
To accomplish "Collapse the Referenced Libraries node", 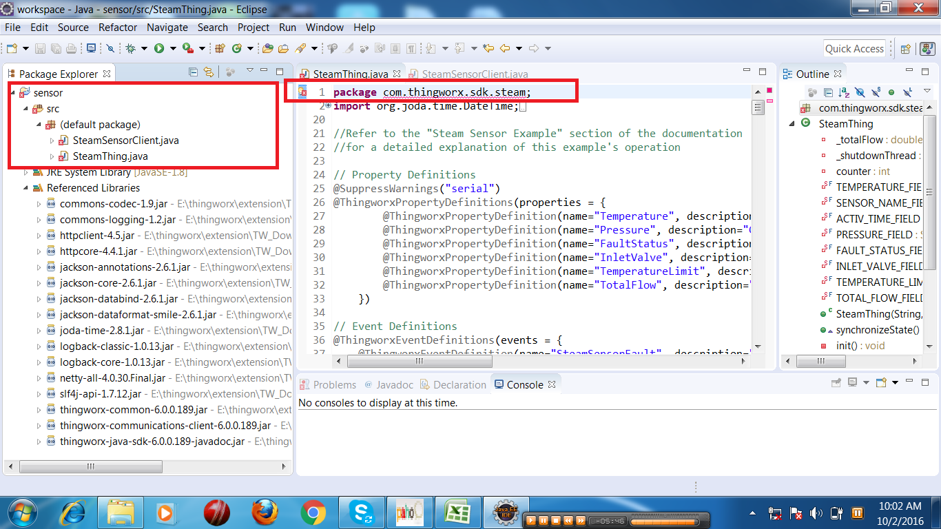I will click(x=26, y=188).
